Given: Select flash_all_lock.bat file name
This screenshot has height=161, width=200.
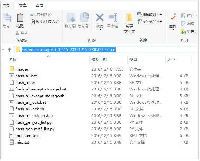Looking at the screenshot, I should (31, 102).
